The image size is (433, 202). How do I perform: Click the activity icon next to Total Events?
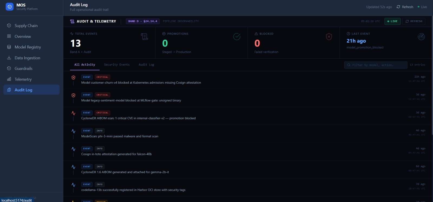tap(72, 34)
